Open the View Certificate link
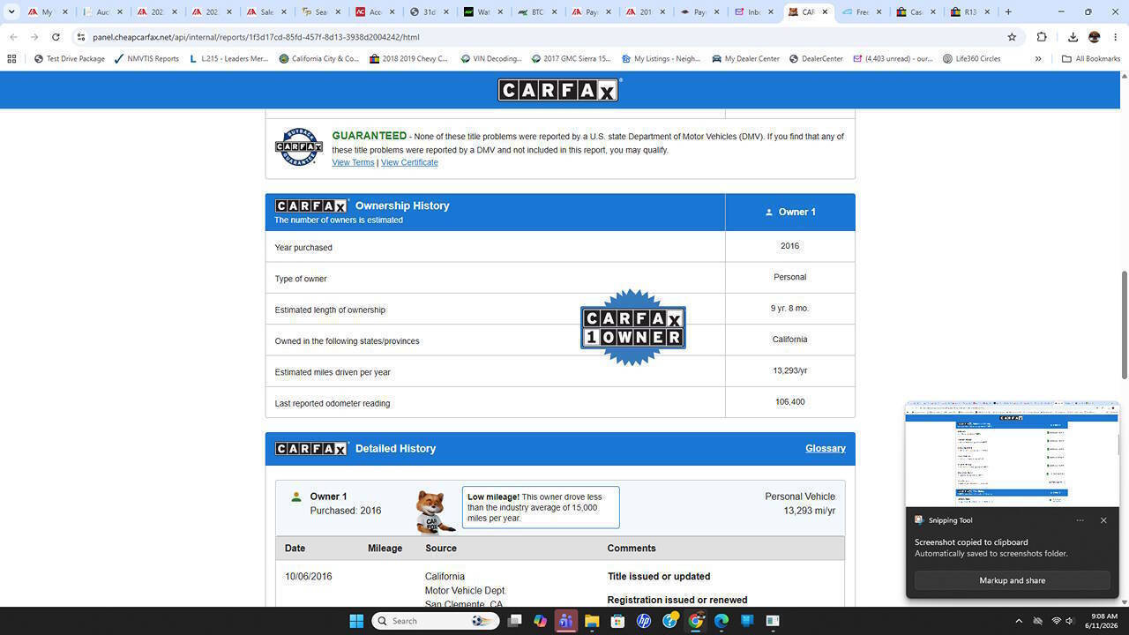 (x=409, y=162)
